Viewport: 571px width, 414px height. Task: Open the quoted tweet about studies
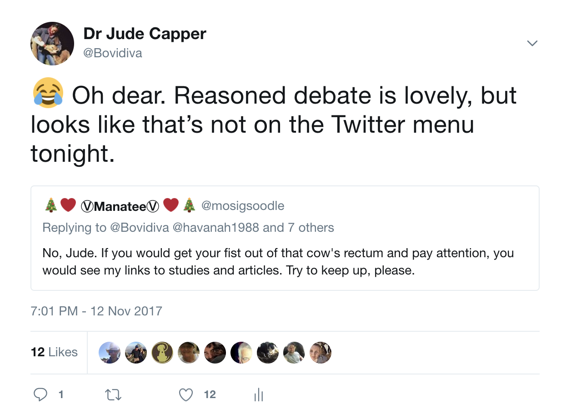(x=278, y=261)
